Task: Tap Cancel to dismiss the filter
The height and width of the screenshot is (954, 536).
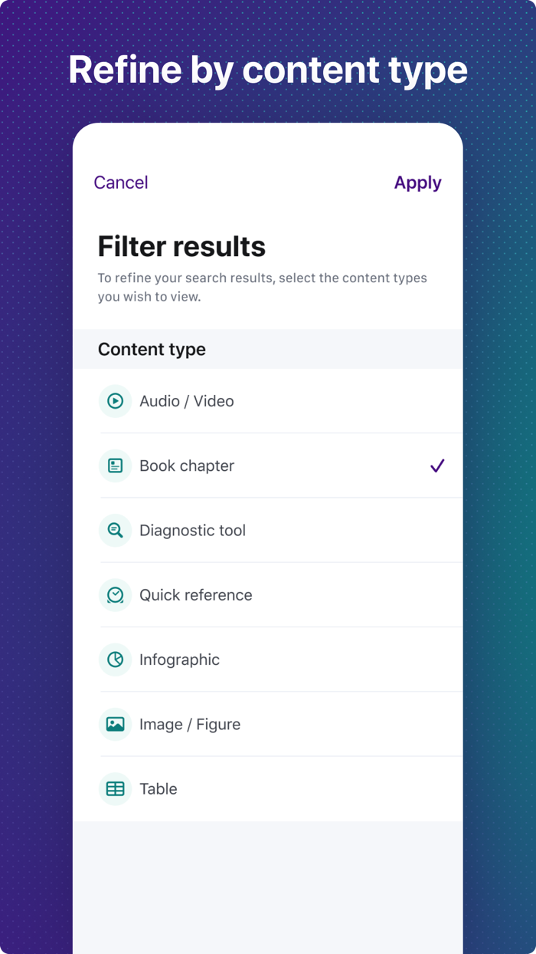Action: pyautogui.click(x=121, y=183)
